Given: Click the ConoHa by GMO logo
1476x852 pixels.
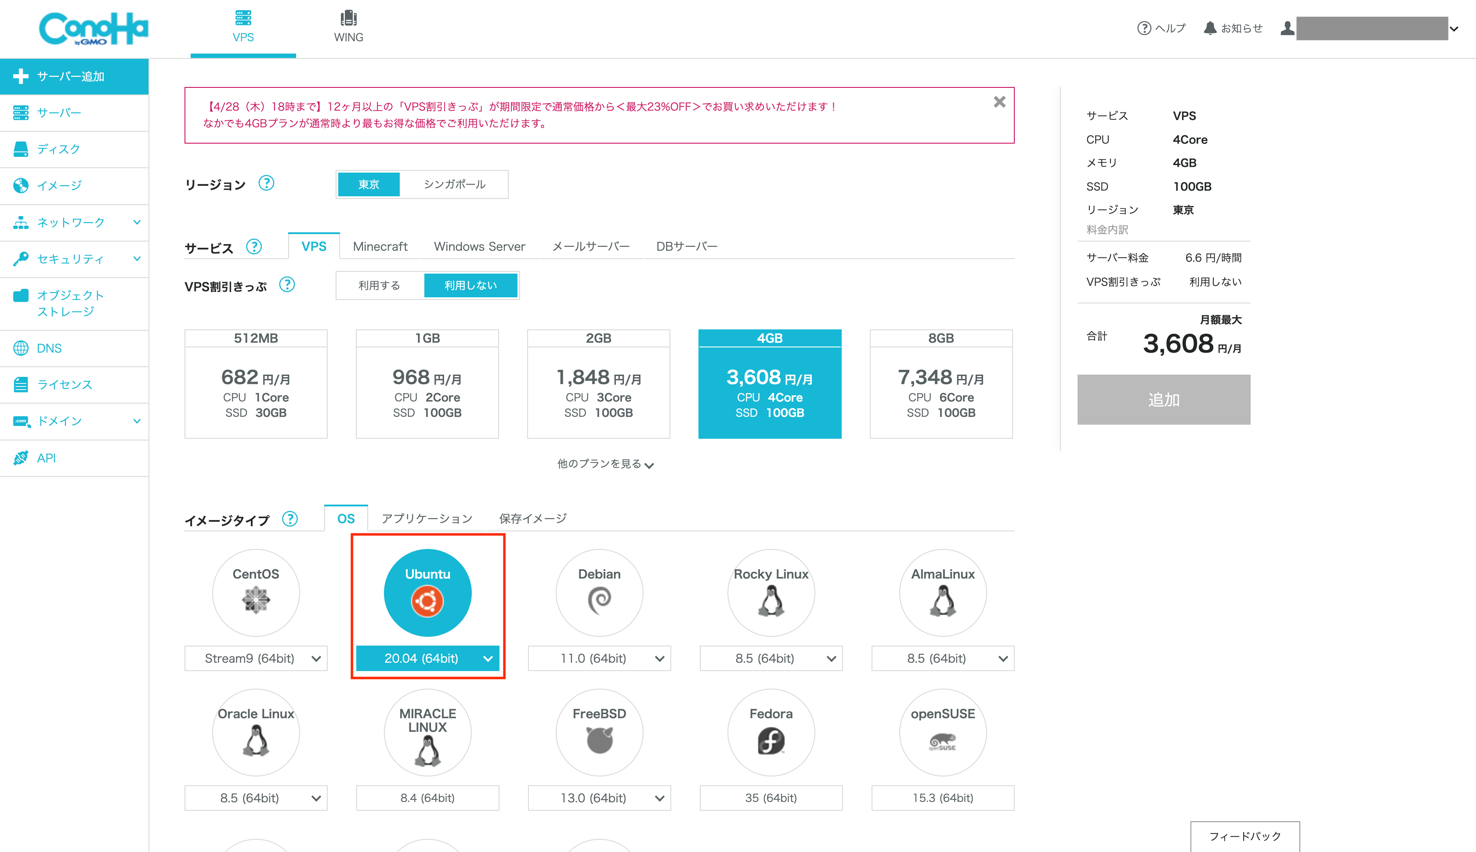Looking at the screenshot, I should [x=94, y=28].
